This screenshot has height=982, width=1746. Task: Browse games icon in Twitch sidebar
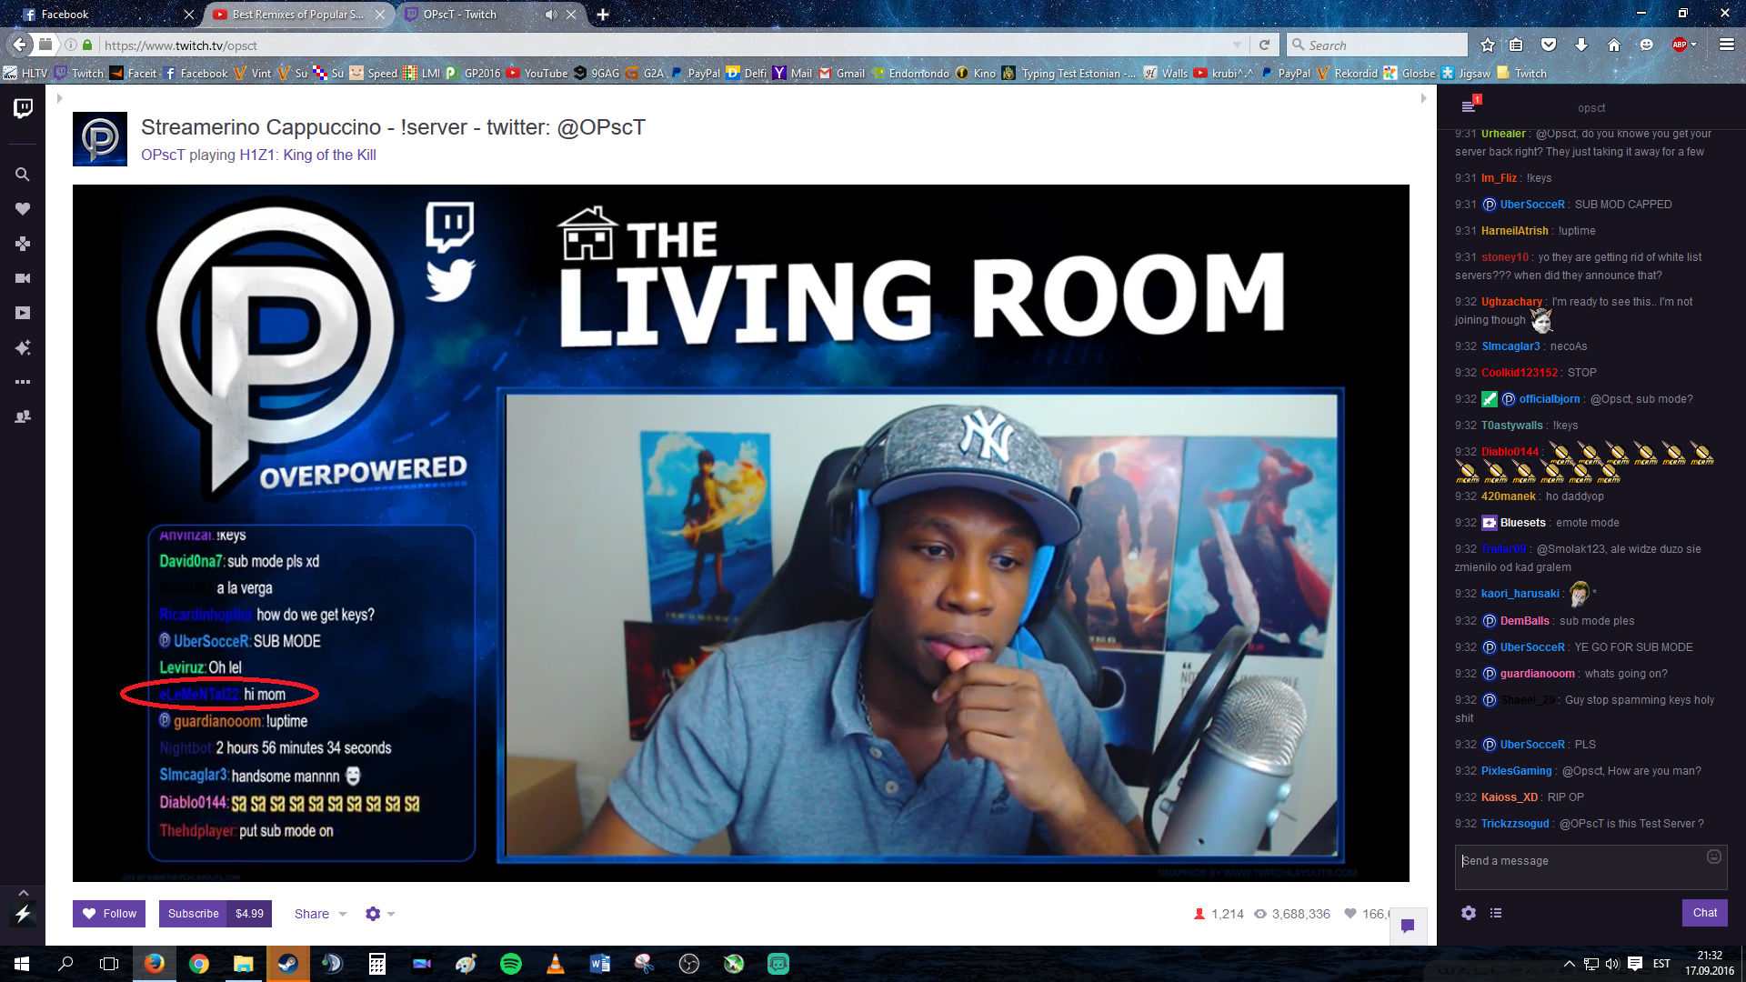[23, 244]
